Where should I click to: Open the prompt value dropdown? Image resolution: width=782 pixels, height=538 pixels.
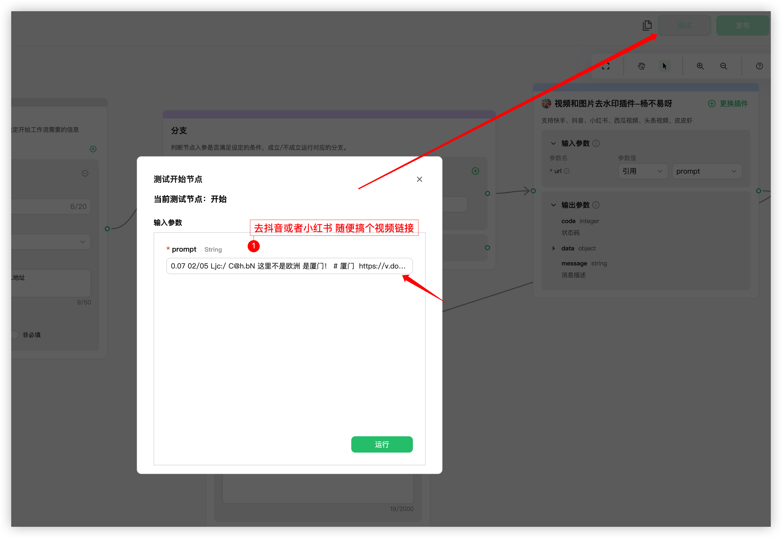coord(706,171)
